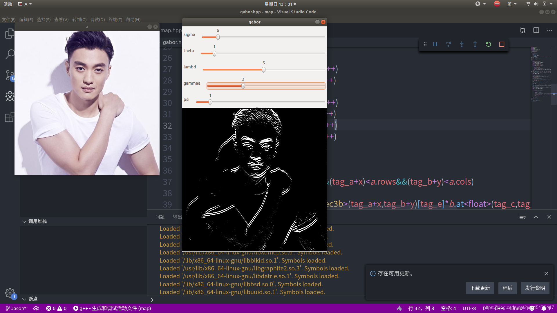Click the UTF-8 encoding indicator
The height and width of the screenshot is (313, 557).
click(469, 308)
